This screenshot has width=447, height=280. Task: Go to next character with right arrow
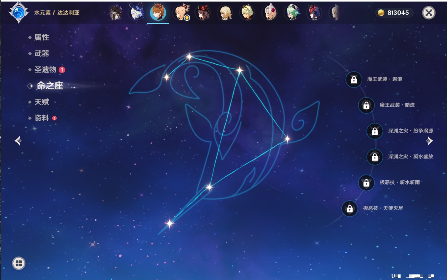[x=429, y=141]
